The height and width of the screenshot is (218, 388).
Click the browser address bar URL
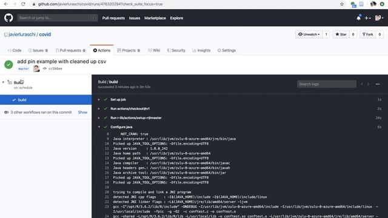pos(100,4)
